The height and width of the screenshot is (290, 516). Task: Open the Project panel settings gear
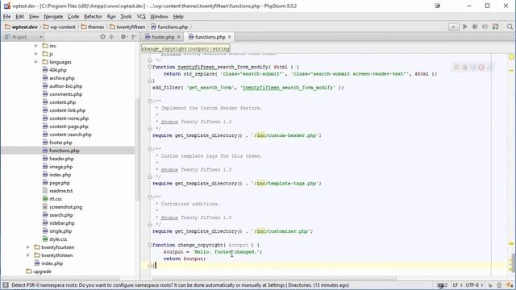pyautogui.click(x=124, y=37)
